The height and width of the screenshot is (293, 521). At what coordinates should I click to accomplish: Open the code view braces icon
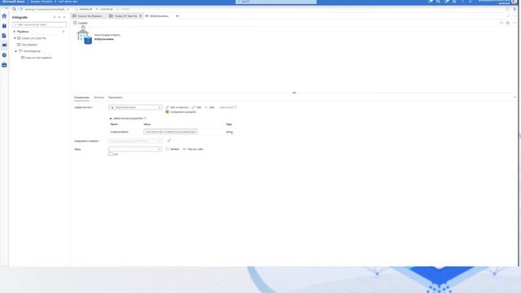coord(501,23)
